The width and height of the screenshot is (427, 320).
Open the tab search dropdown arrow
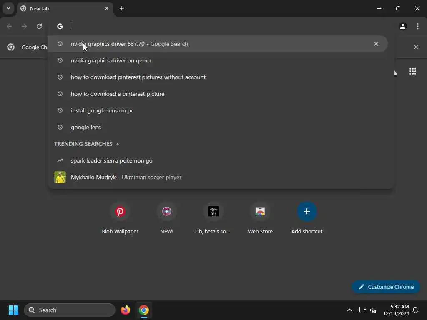(8, 8)
